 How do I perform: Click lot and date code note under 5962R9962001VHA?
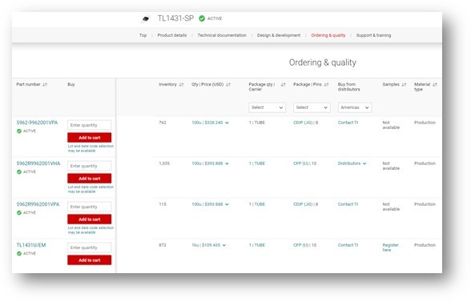coord(91,189)
